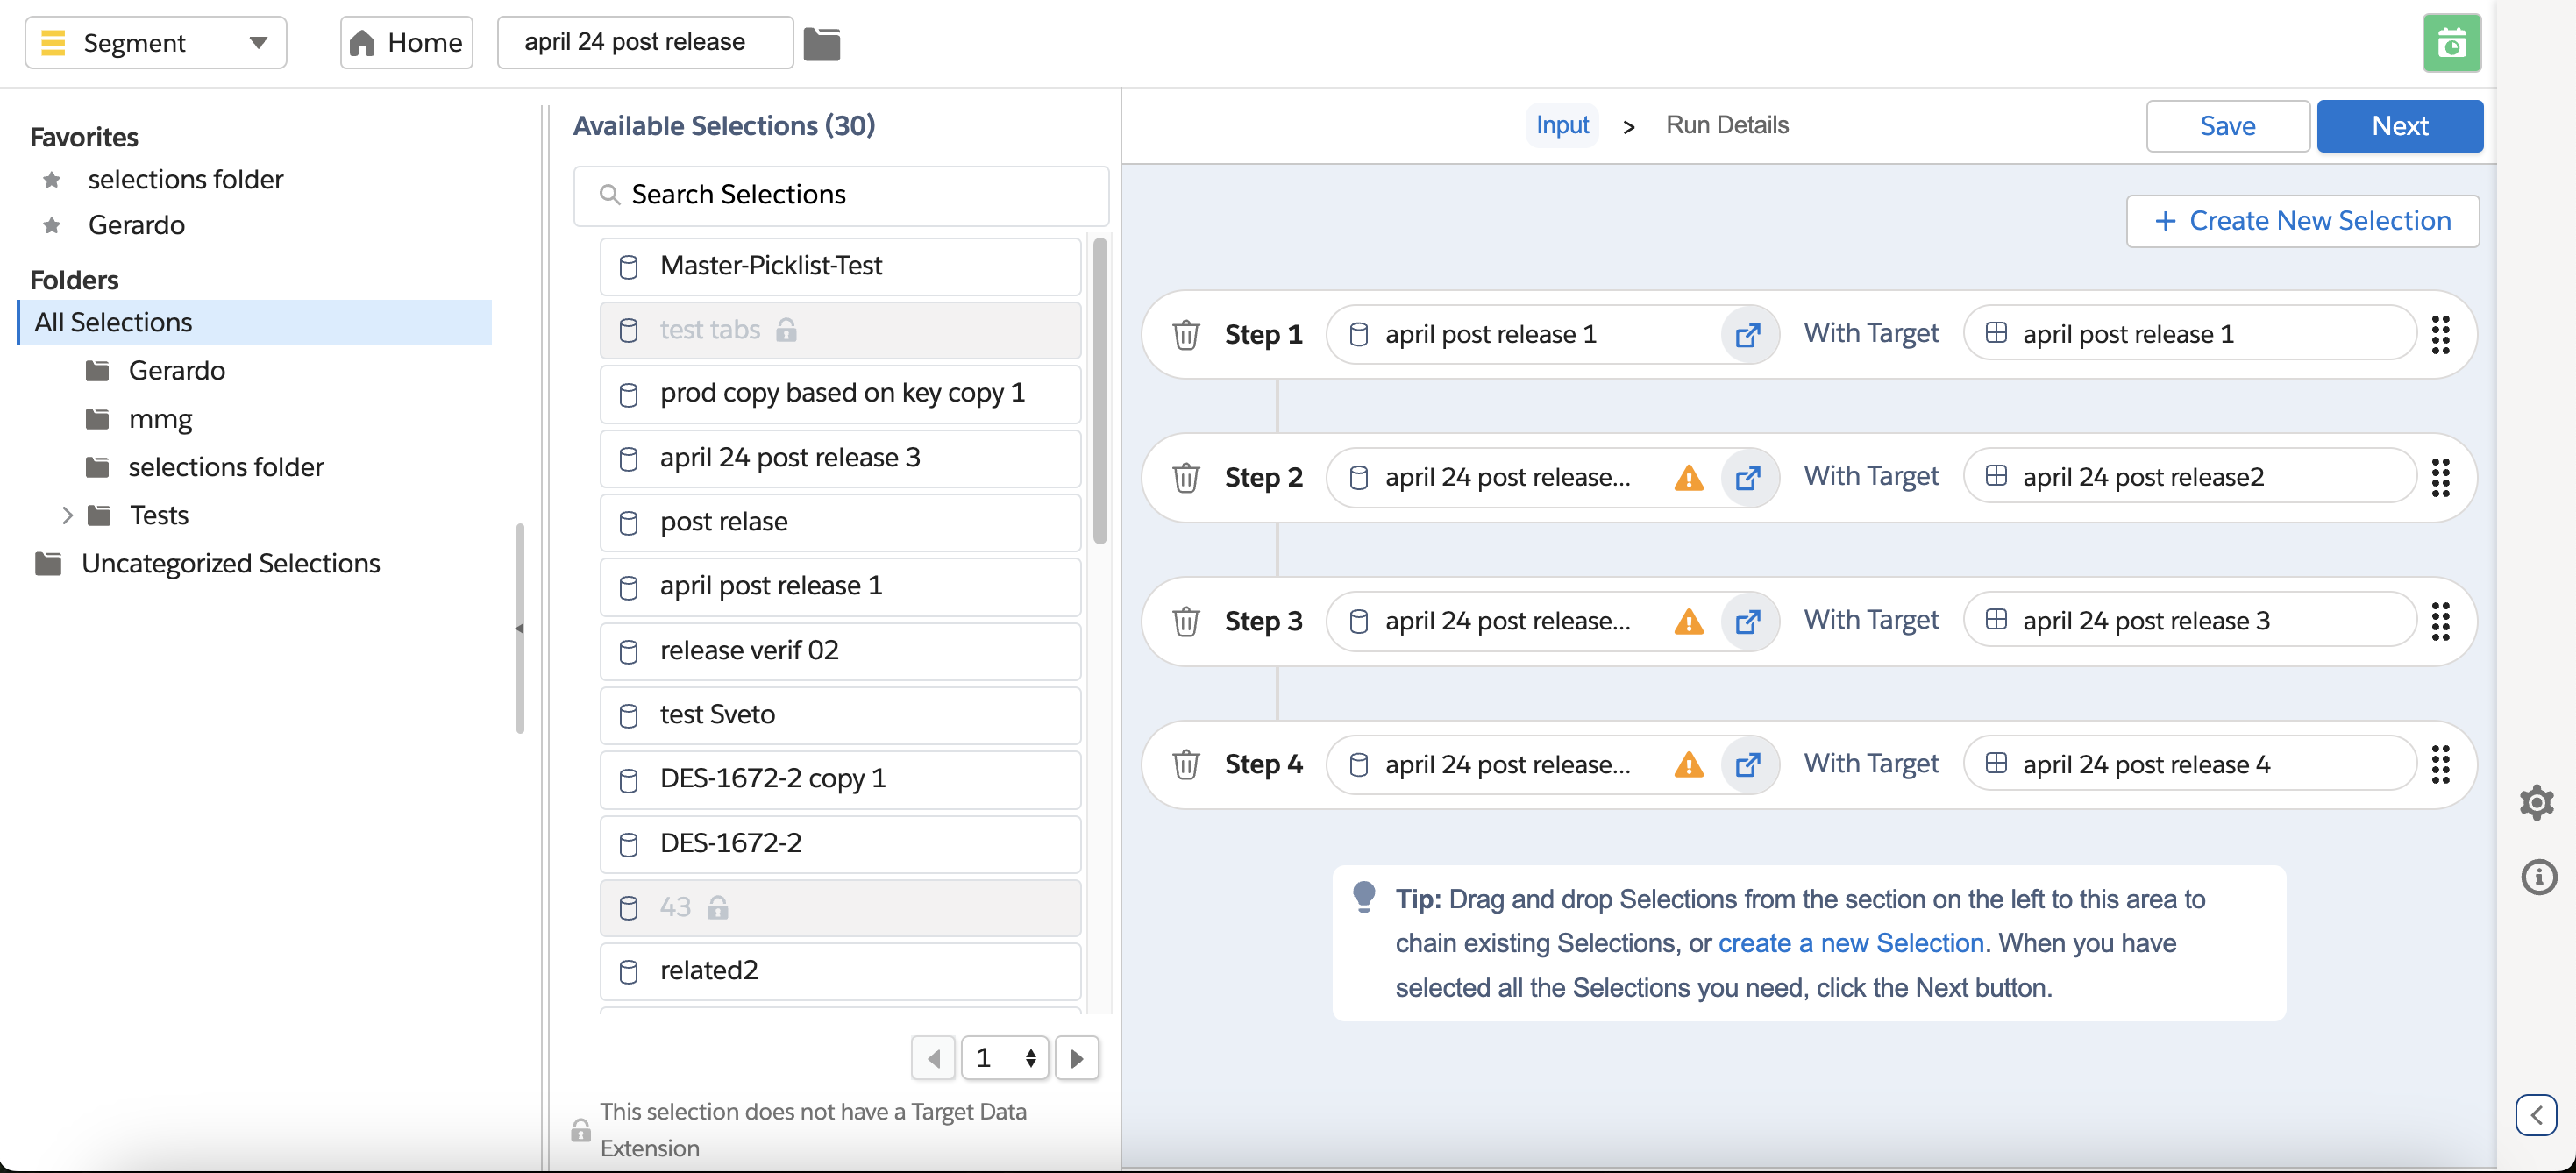
Task: Click the lock icon on selection 43
Action: point(717,907)
